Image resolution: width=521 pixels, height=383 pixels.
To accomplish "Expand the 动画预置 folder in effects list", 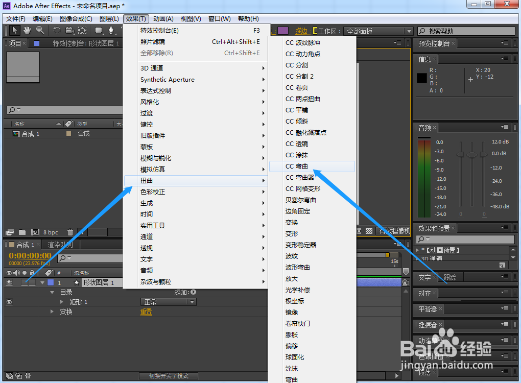I will coord(418,250).
